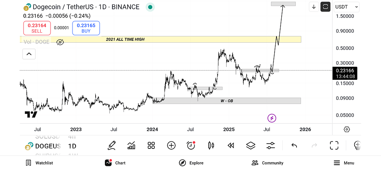
Task: Click the 0.30000 price axis label
Action: click(345, 63)
